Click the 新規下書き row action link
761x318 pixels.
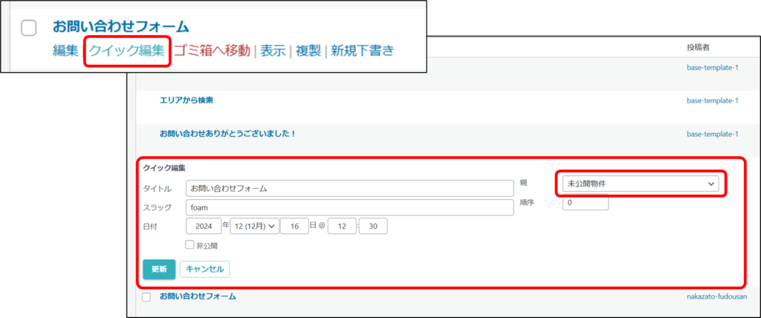point(362,51)
